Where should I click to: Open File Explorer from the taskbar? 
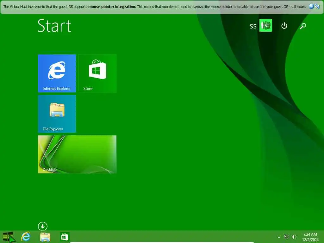click(45, 237)
